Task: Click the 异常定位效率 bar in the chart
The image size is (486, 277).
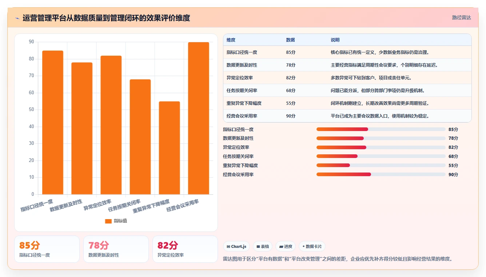Action: [111, 125]
